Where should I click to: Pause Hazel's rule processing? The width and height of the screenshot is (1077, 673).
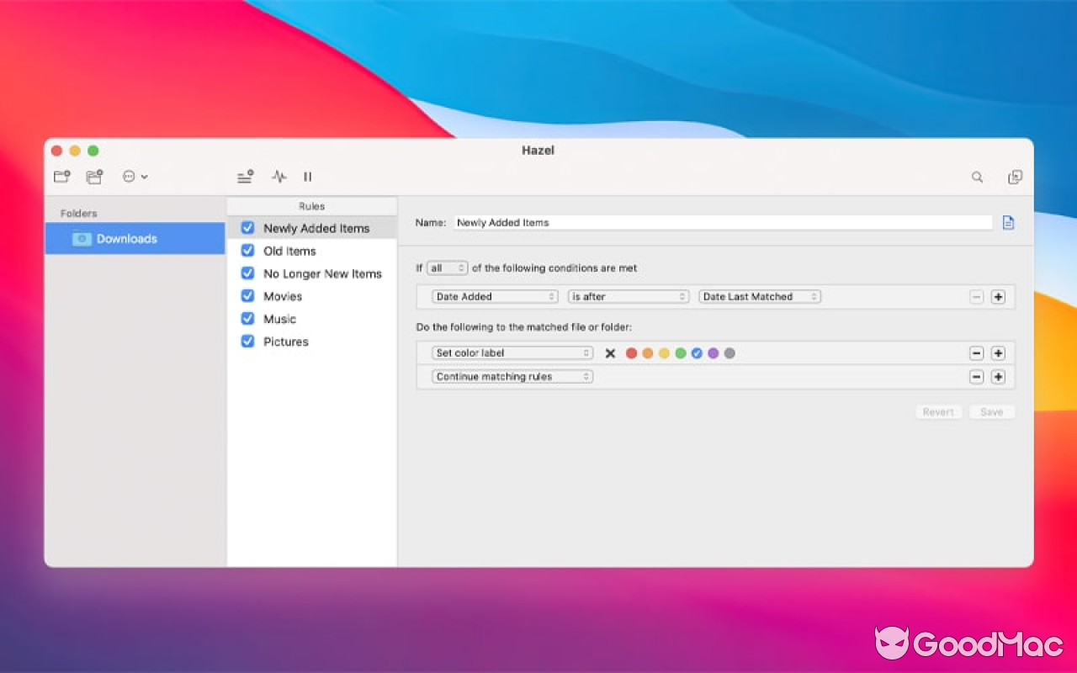307,177
